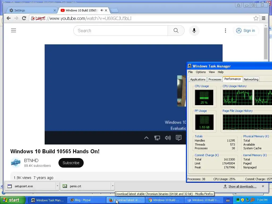
Task: Click the browser forward arrow
Action: pyautogui.click(x=16, y=18)
